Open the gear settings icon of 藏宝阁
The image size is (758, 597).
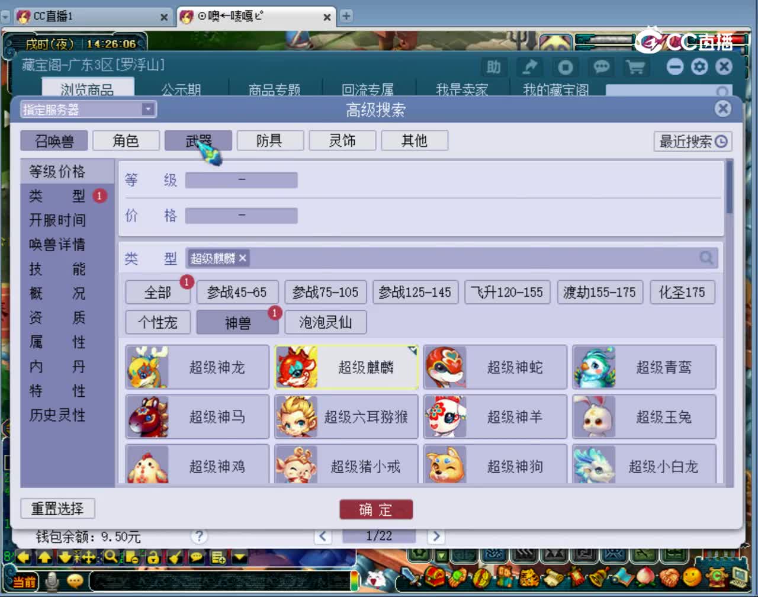pos(700,66)
